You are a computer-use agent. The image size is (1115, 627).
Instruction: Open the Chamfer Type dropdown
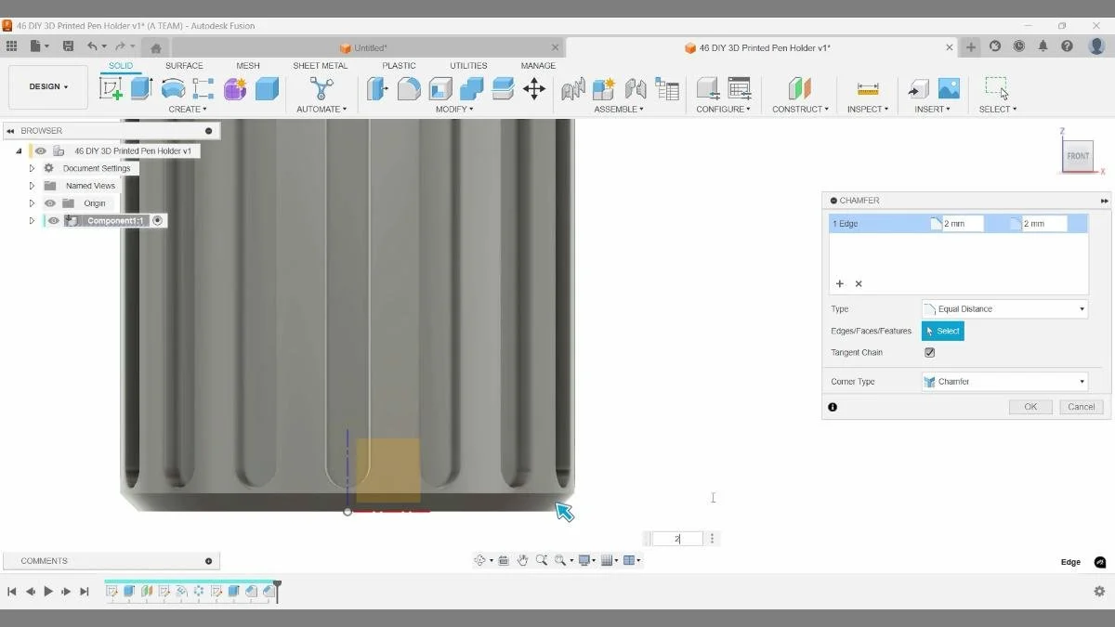[1004, 309]
